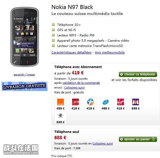Select the Virgin Mobile operator logo
Viewport: 160px width, 158px height.
point(120,102)
